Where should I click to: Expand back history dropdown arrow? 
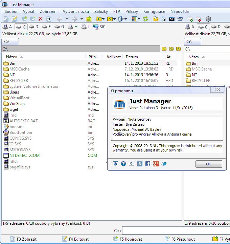click(67, 19)
